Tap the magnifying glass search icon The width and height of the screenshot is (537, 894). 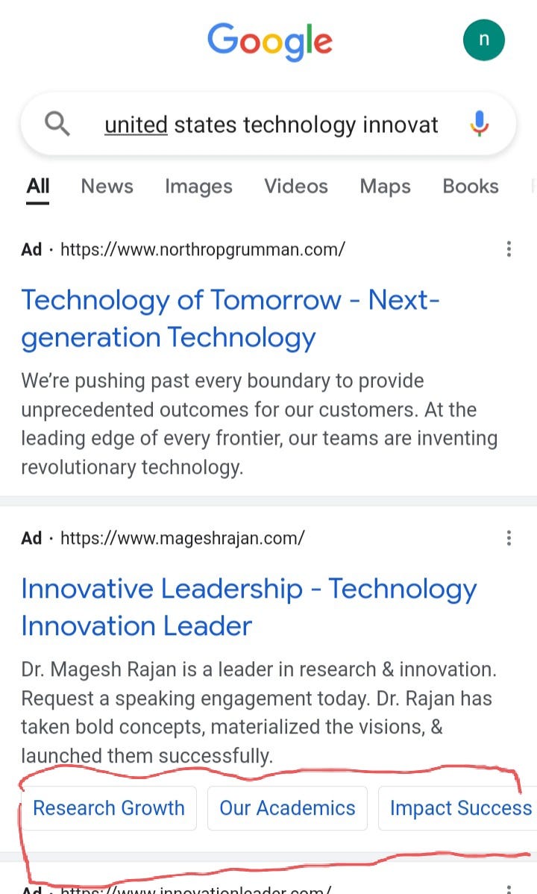click(57, 123)
